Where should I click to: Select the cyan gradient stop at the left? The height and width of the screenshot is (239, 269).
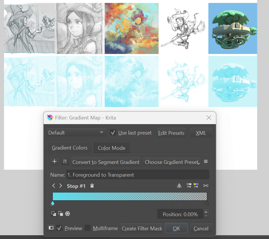click(53, 203)
